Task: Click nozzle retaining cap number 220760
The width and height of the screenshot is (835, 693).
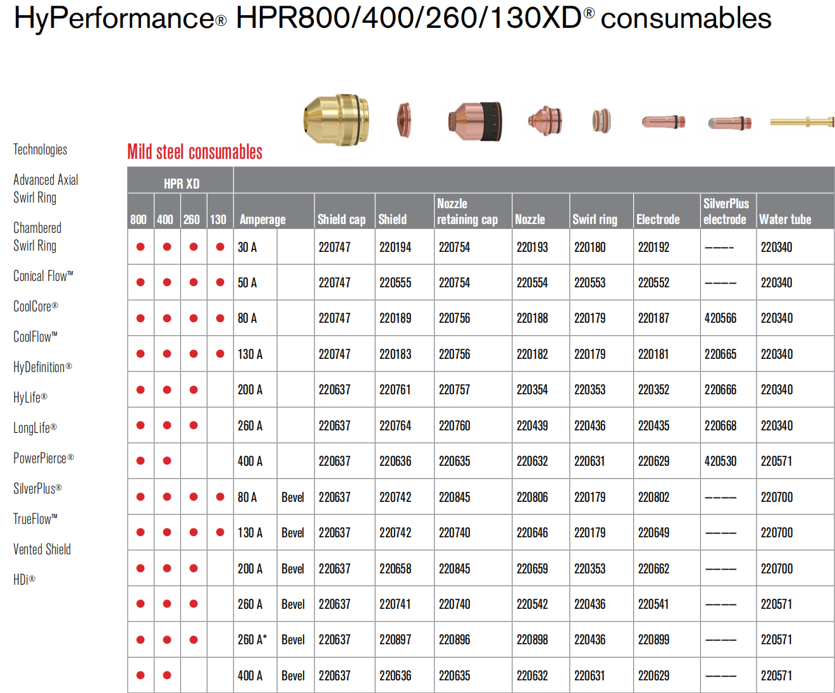Action: pos(455,426)
